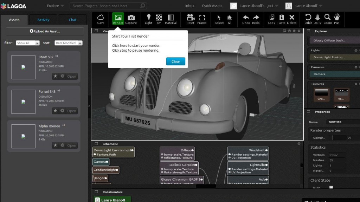Click the search magnifier icon
Screen dimensions: 360x202
point(143,6)
